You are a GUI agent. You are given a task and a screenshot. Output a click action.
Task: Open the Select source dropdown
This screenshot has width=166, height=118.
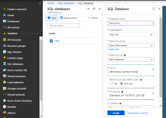pyautogui.click(x=131, y=59)
